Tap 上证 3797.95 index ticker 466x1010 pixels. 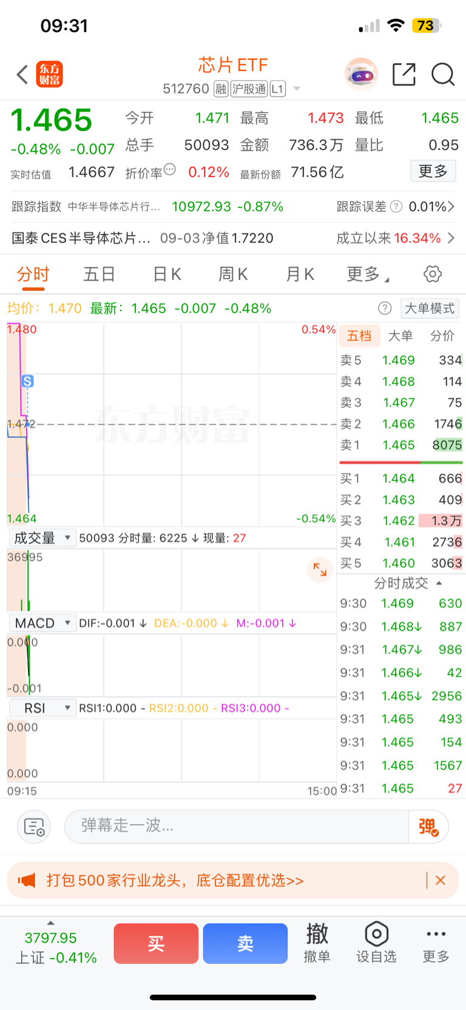[56, 947]
